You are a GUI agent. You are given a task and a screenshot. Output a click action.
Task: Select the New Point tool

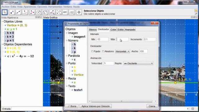(x=12, y=12)
